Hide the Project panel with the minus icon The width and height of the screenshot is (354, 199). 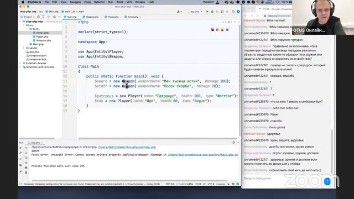click(x=59, y=17)
